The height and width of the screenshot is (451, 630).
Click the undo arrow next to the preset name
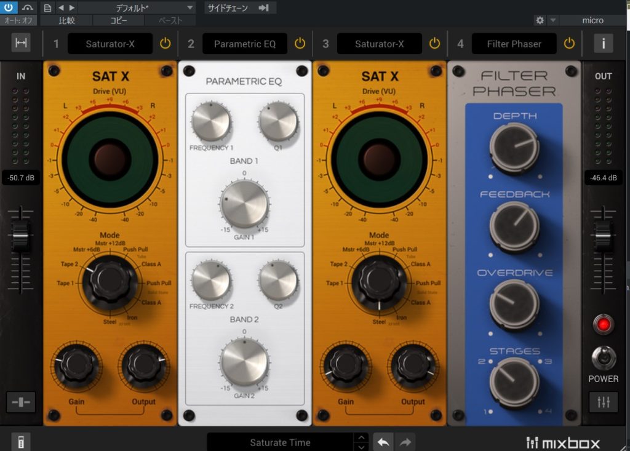383,442
